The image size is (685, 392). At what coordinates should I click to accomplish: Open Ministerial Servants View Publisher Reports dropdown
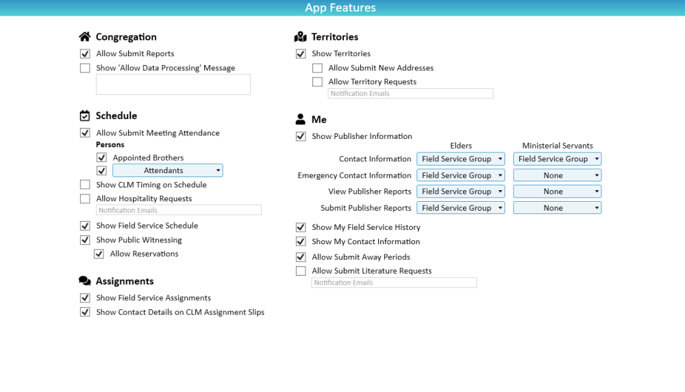point(557,192)
